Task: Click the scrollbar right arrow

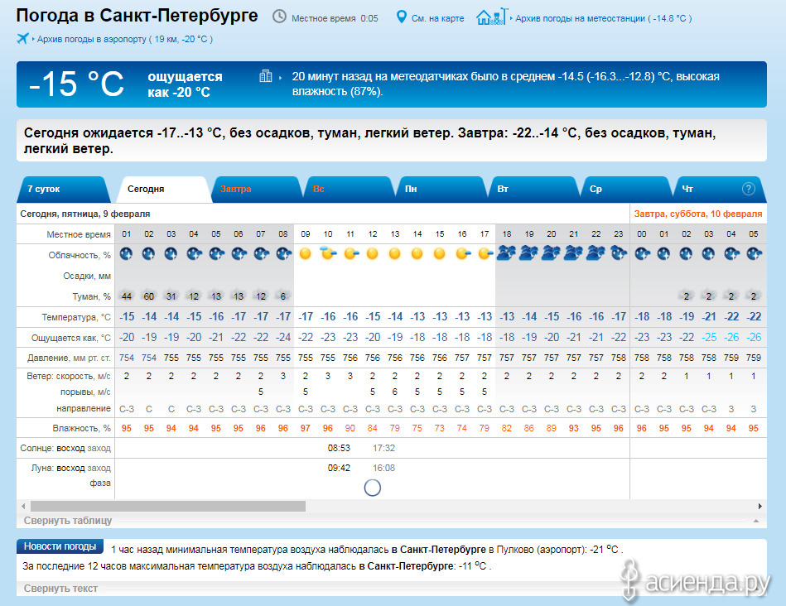Action: pyautogui.click(x=760, y=507)
